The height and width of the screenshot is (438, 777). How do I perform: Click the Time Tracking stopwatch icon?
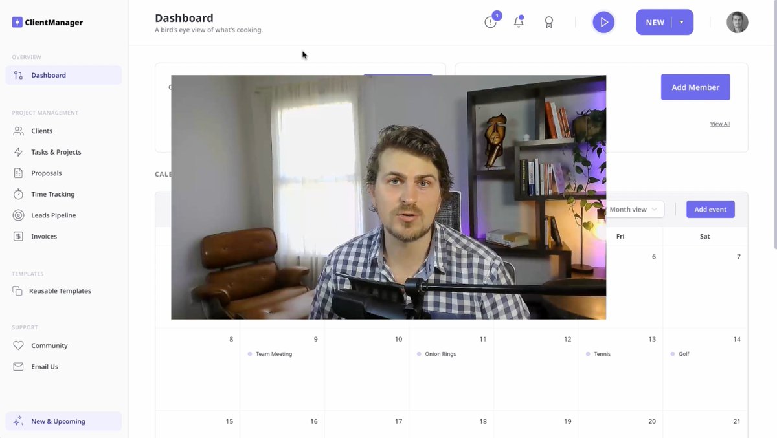pyautogui.click(x=20, y=193)
